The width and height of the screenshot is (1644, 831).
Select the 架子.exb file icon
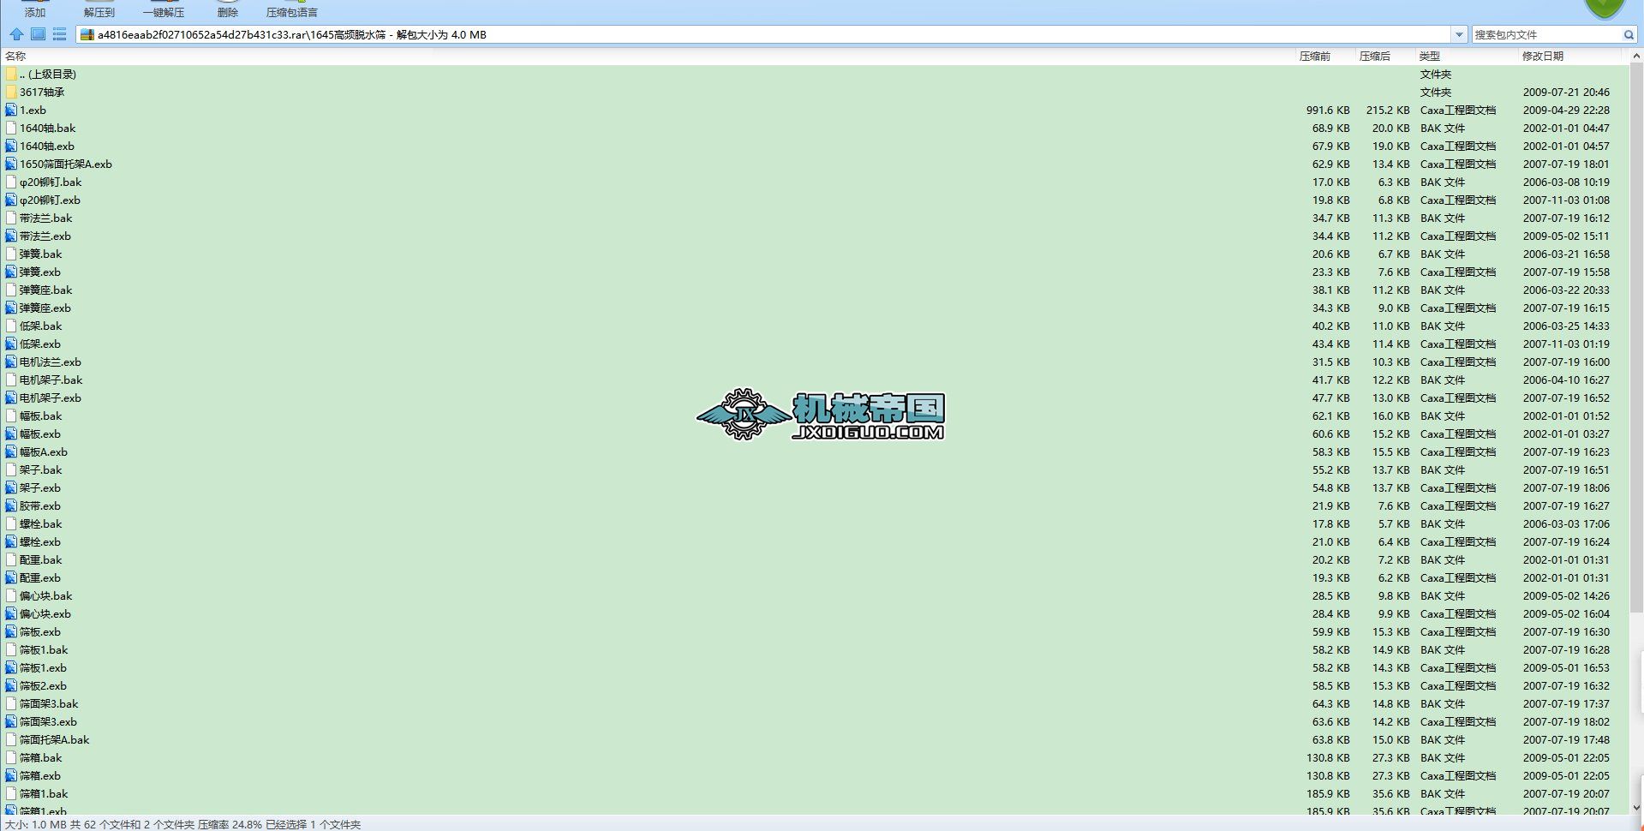pos(11,487)
